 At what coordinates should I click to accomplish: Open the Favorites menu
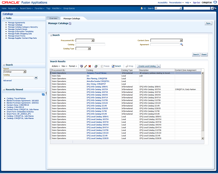[x=40, y=8]
